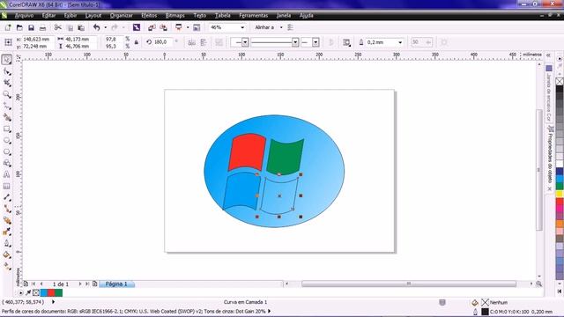Select the Zoom tool in toolbox
Image resolution: width=564 pixels, height=317 pixels.
[7, 94]
